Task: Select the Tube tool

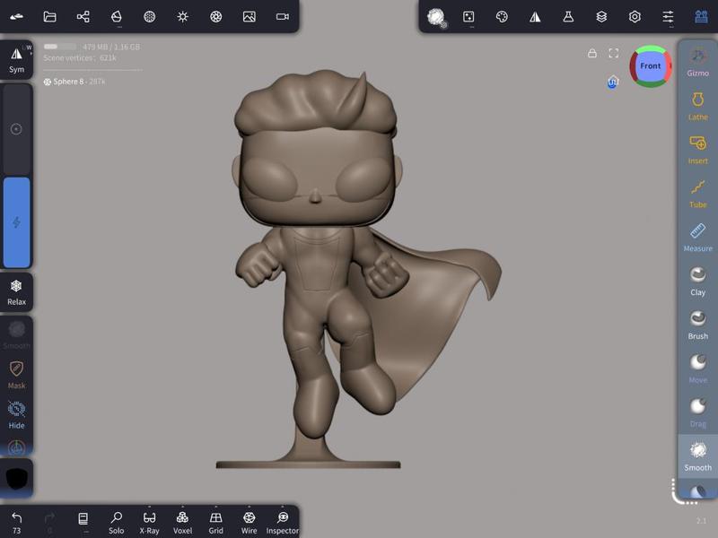Action: coord(697,194)
